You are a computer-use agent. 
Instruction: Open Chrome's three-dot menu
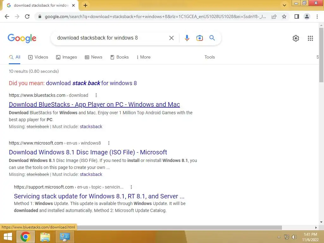[317, 16]
